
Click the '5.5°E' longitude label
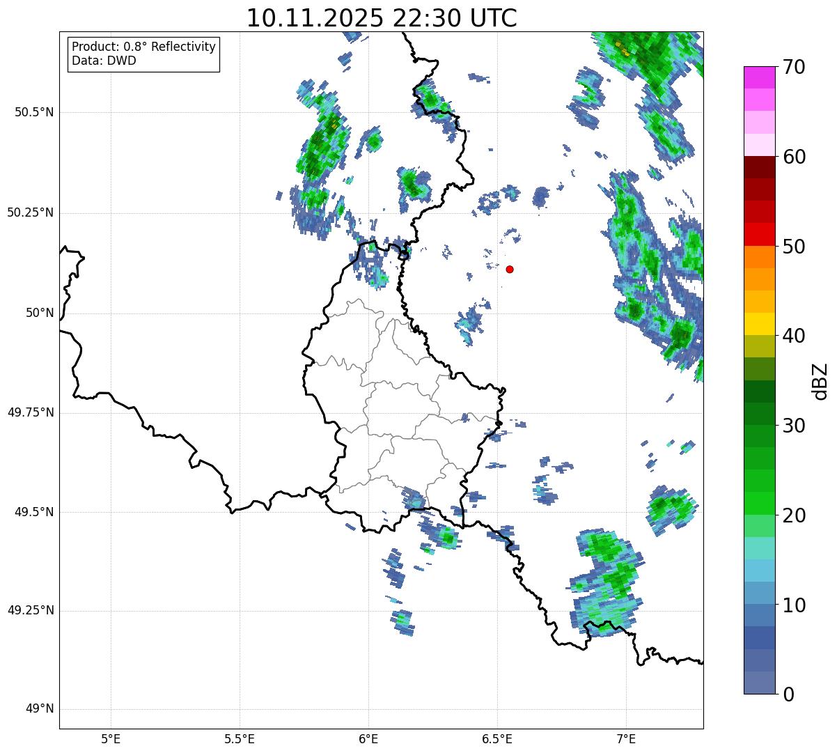click(x=240, y=738)
